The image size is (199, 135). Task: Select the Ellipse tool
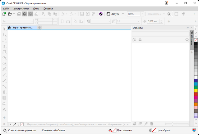pos(4,63)
